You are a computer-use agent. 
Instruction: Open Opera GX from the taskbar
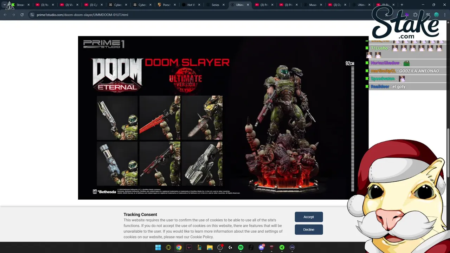point(168,247)
